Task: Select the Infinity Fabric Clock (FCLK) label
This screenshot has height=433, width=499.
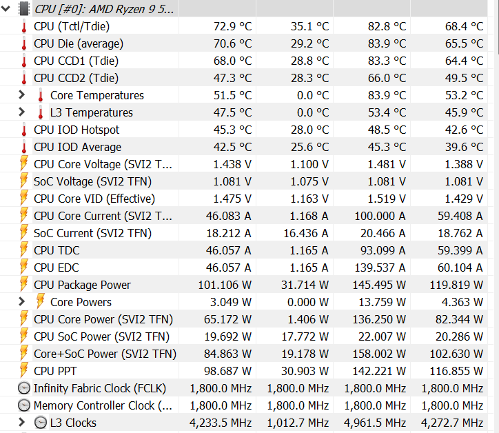Action: coord(100,388)
